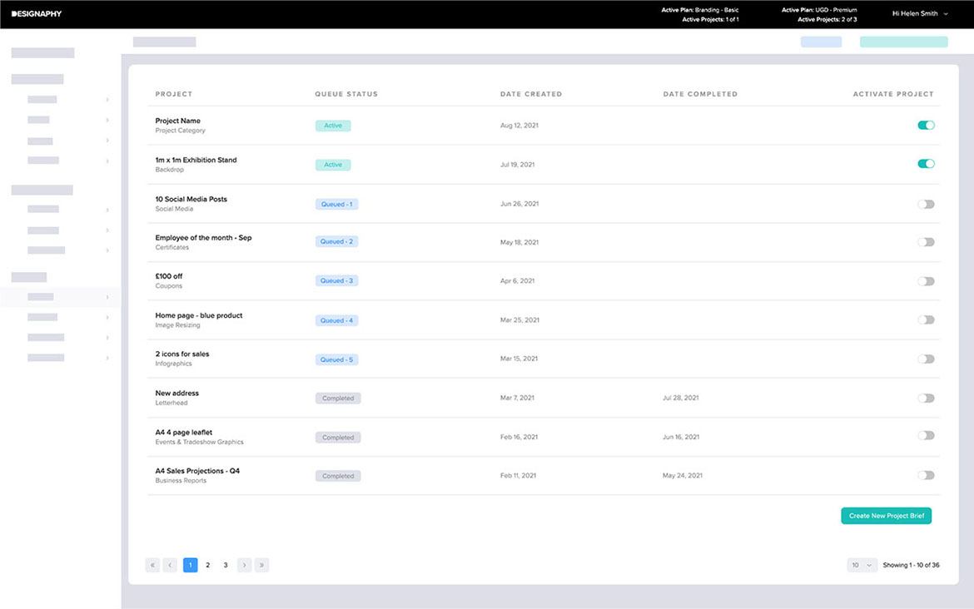Image resolution: width=974 pixels, height=609 pixels.
Task: Sort by Date Created column header
Action: point(530,94)
